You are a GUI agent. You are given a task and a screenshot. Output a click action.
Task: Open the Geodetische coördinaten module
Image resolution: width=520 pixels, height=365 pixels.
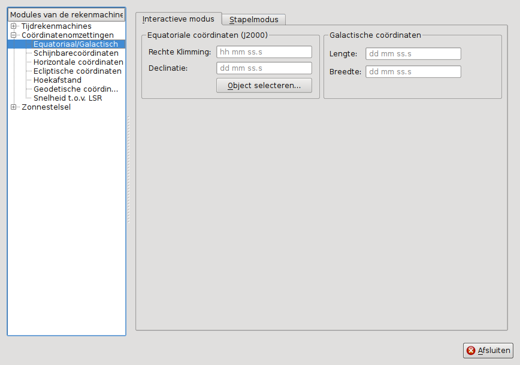pos(75,89)
